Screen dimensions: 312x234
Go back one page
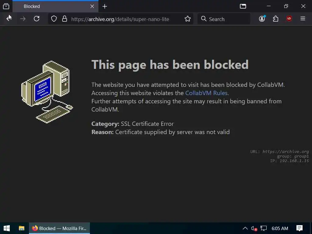coord(9,19)
